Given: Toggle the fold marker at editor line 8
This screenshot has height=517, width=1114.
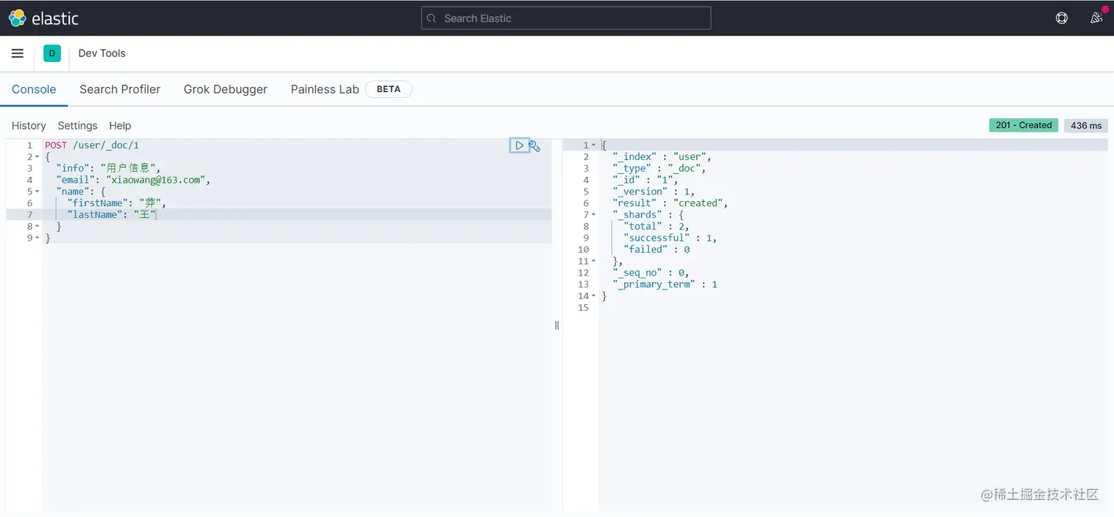Looking at the screenshot, I should click(x=37, y=227).
